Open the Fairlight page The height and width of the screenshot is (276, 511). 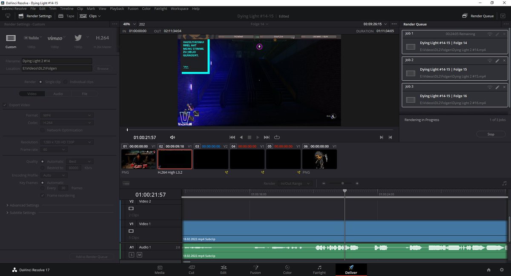coord(319,269)
